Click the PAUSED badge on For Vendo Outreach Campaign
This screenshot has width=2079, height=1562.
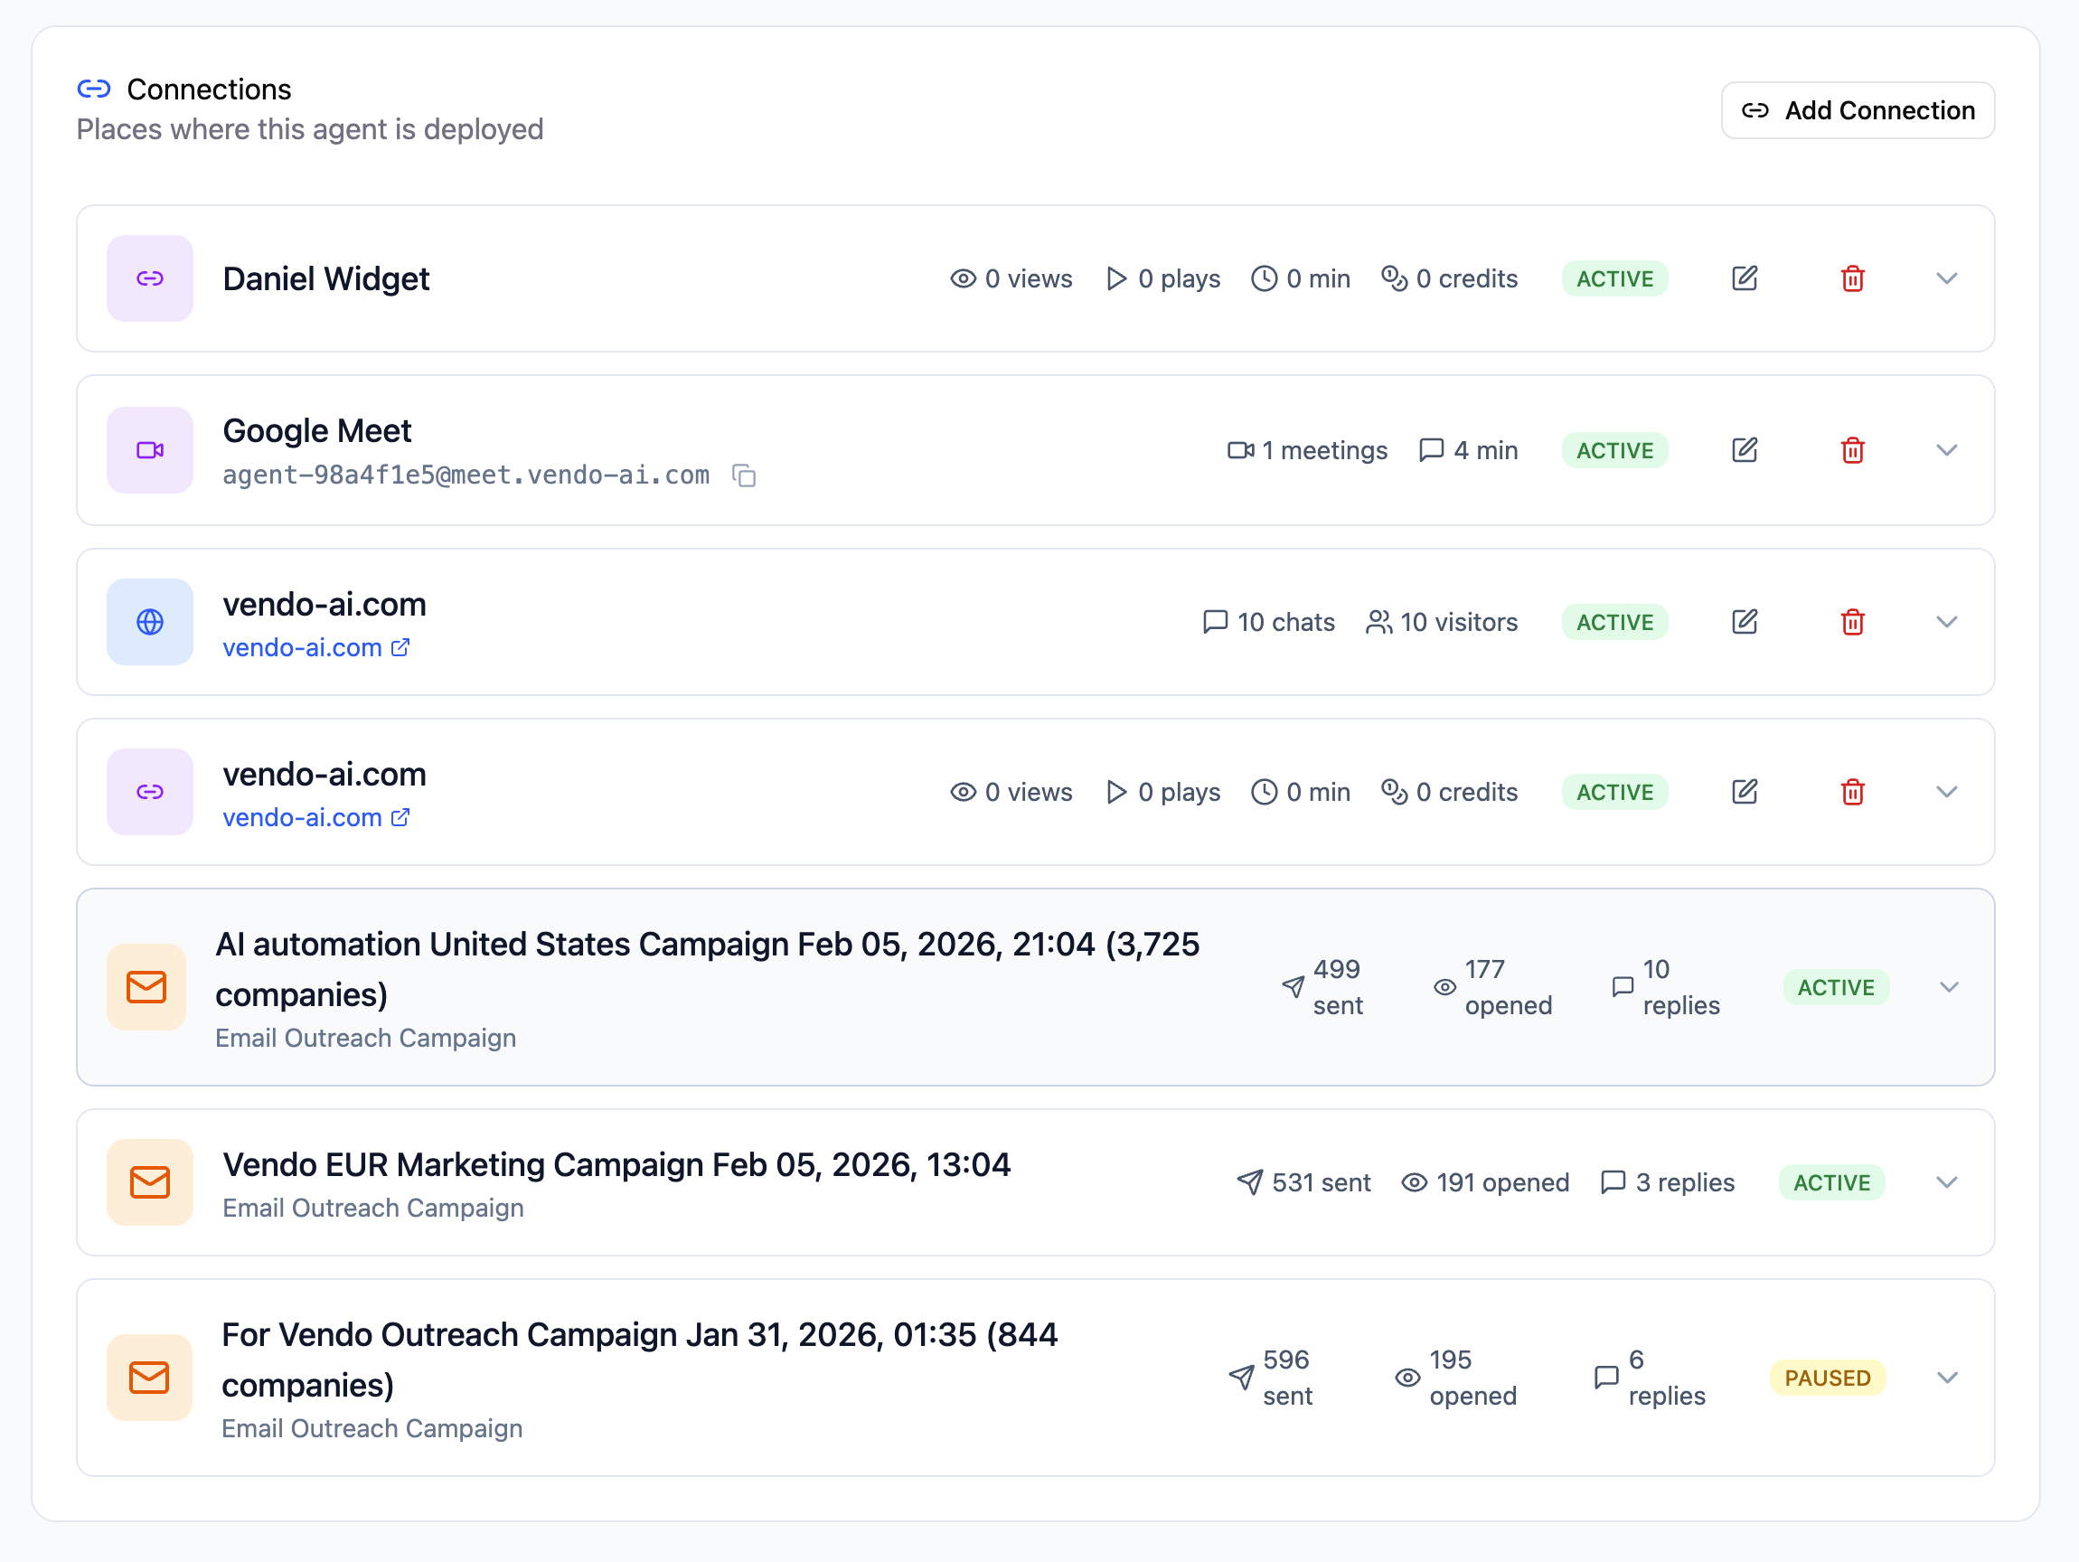pos(1827,1378)
